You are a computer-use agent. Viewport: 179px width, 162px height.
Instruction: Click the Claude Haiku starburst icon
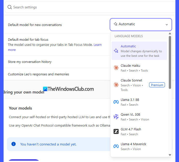click(116, 68)
